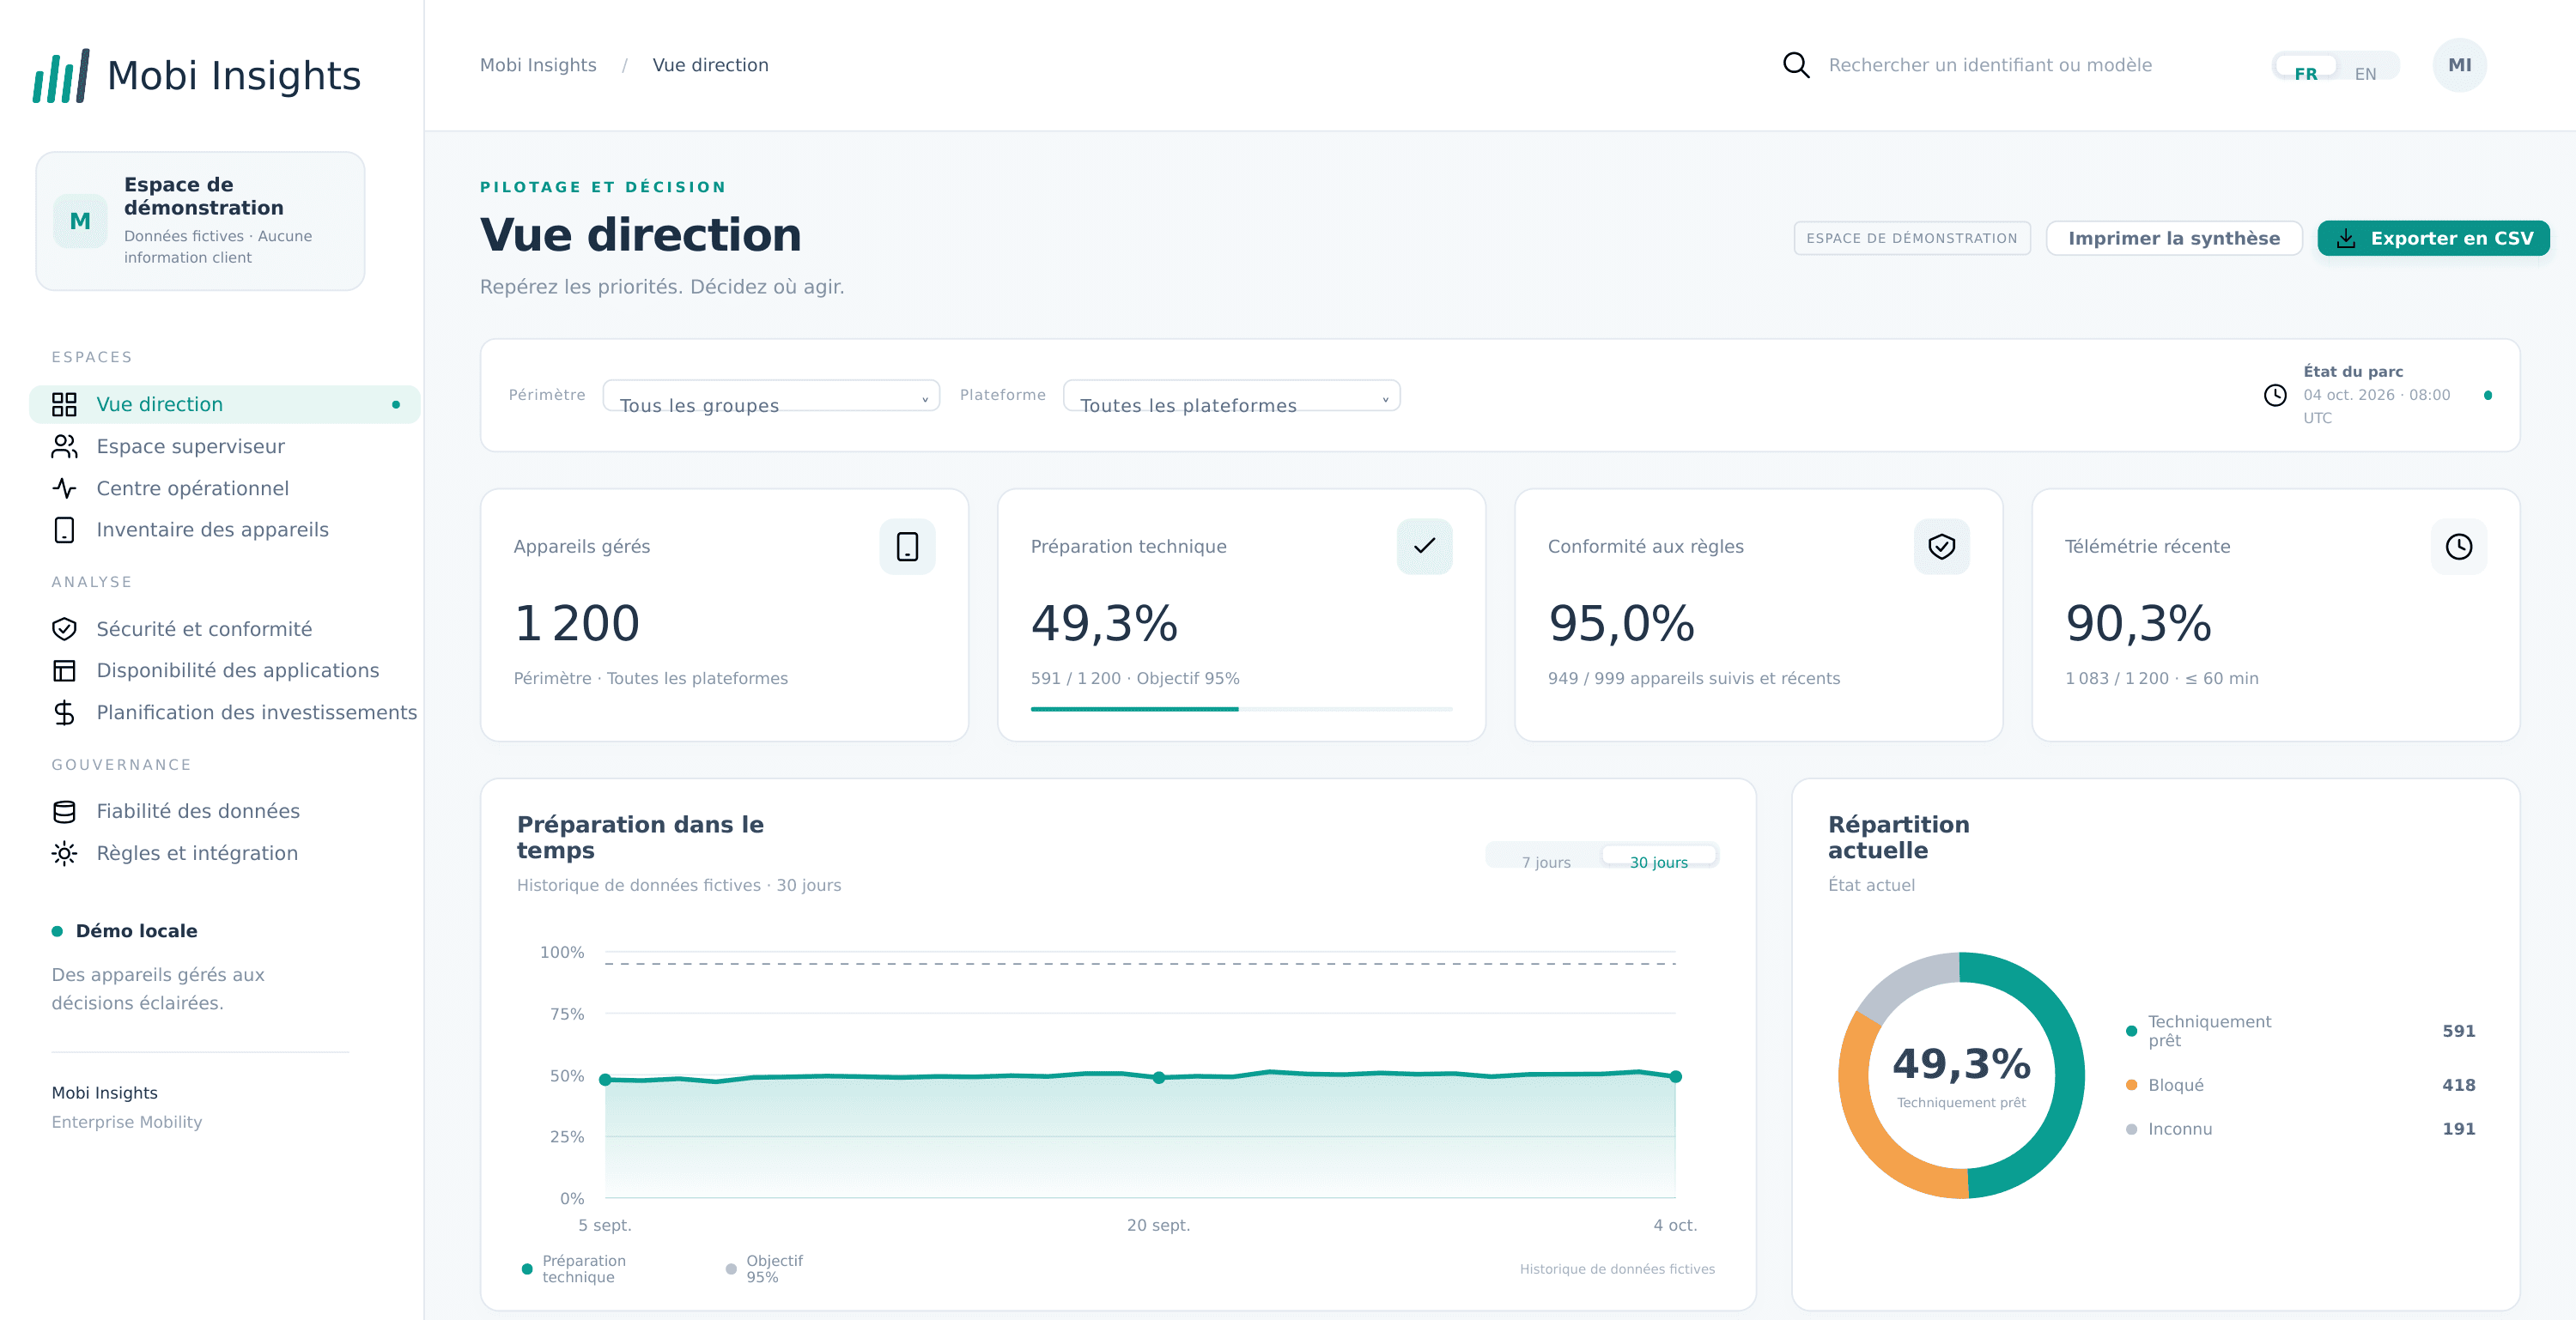This screenshot has height=1320, width=2576.
Task: Click the Disponibilité des applications layout icon
Action: pos(64,670)
